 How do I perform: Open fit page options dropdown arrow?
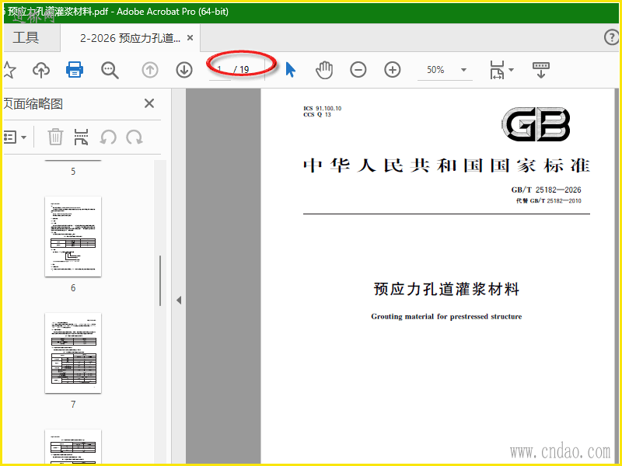[x=511, y=70]
